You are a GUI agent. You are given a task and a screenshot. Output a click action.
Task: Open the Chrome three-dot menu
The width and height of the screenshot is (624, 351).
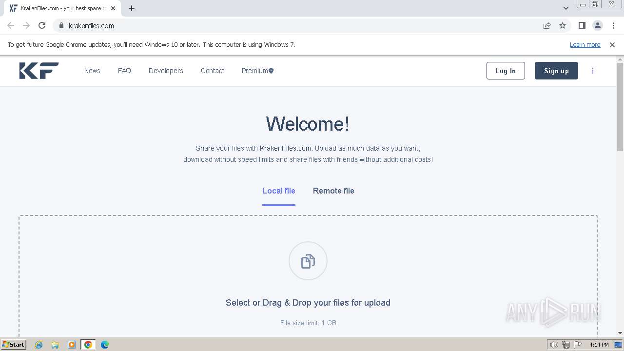(613, 25)
